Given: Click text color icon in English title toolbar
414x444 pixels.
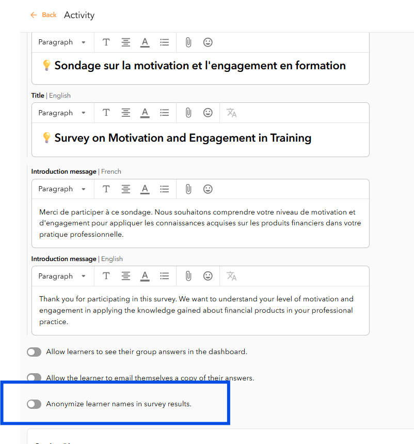Looking at the screenshot, I should (x=145, y=113).
